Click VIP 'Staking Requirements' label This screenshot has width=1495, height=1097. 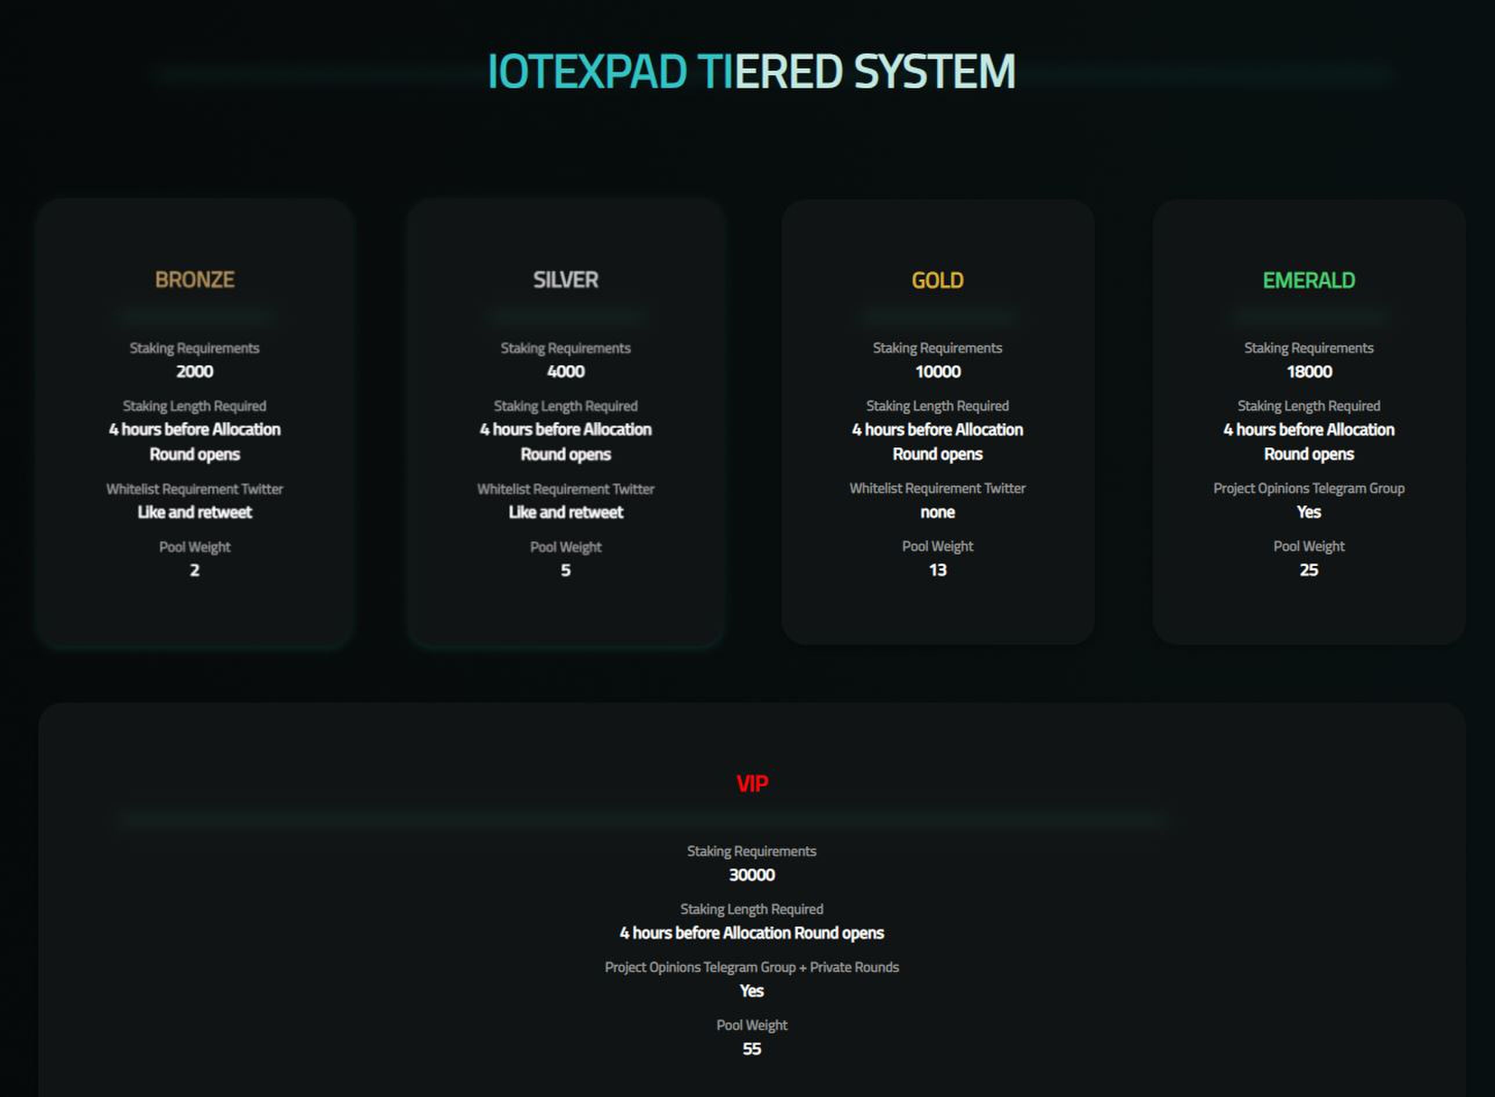[752, 851]
